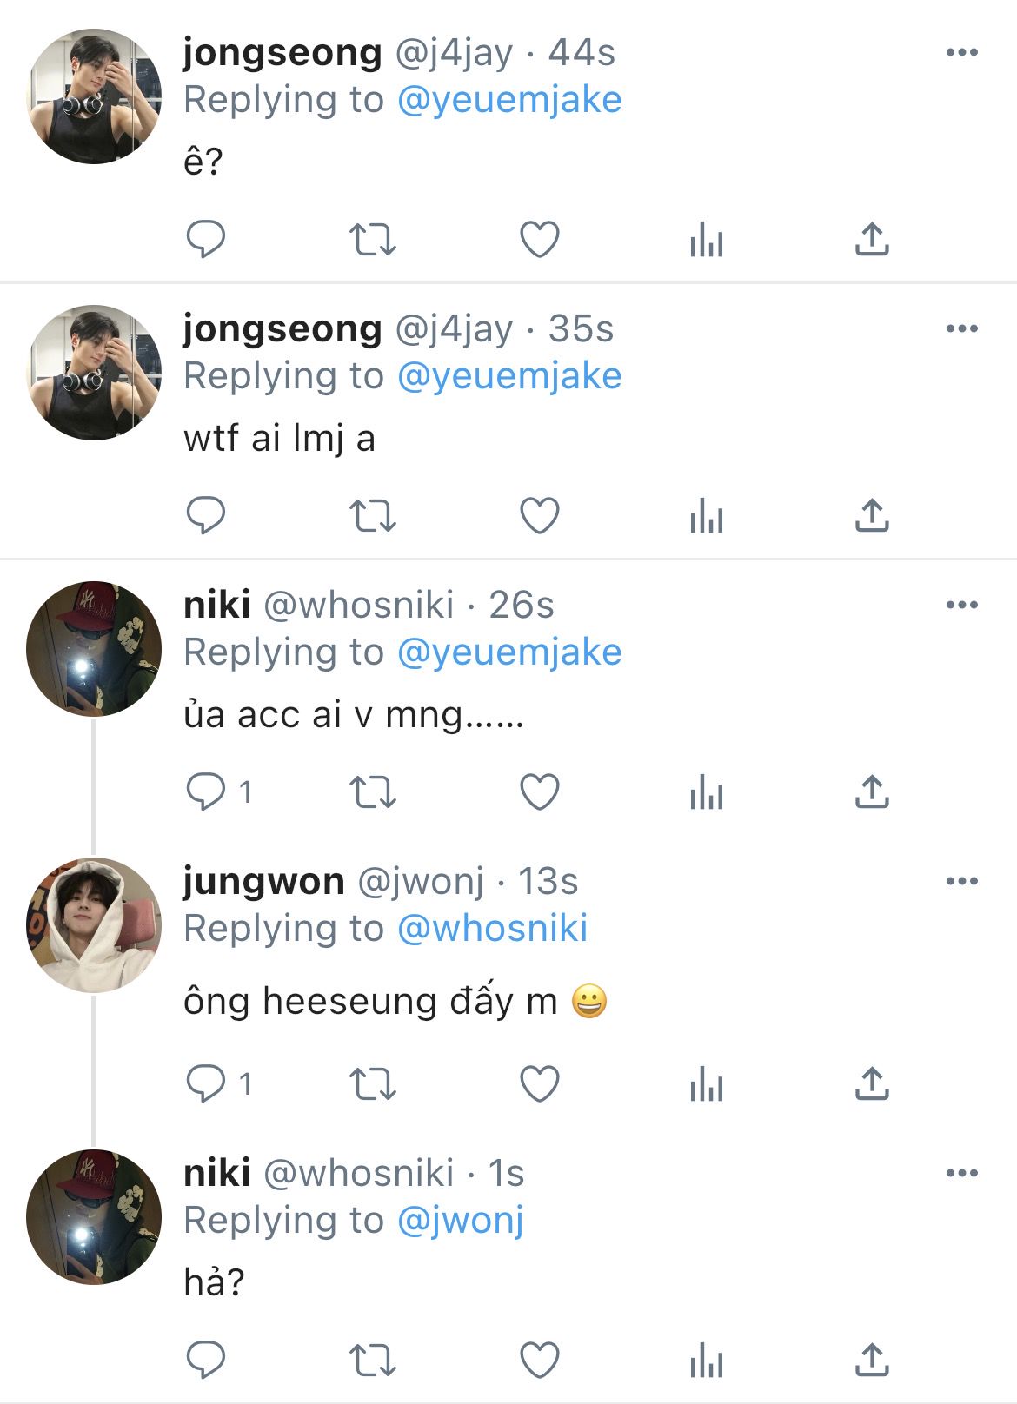This screenshot has width=1017, height=1404.
Task: Open @yeuemjake mention in niki's reply
Action: pyautogui.click(x=509, y=652)
